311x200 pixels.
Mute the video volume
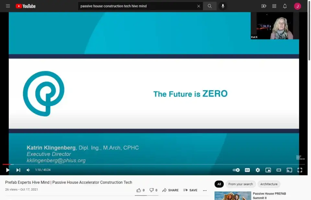click(28, 170)
